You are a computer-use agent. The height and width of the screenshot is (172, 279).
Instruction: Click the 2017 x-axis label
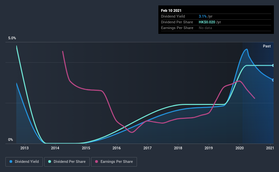[x=147, y=148]
